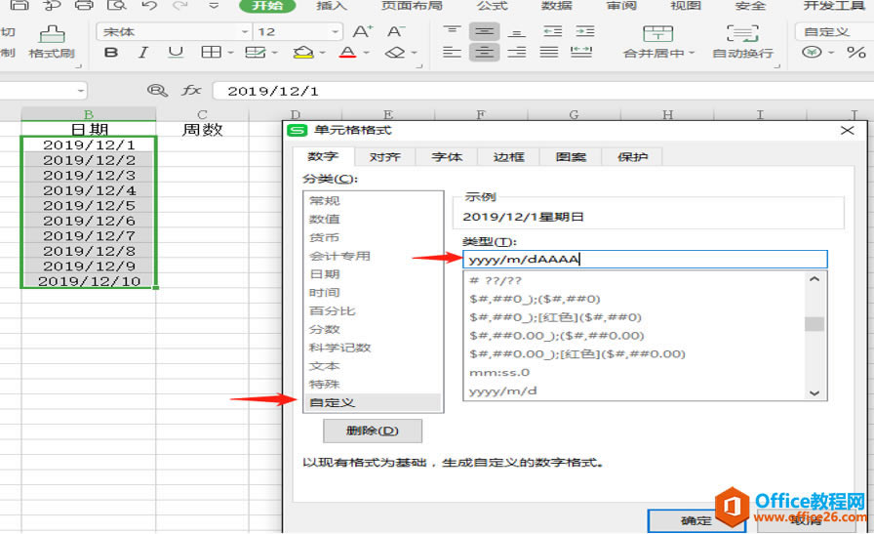This screenshot has width=874, height=534.
Task: Click Wrap Text (自动换行) icon
Action: (742, 33)
